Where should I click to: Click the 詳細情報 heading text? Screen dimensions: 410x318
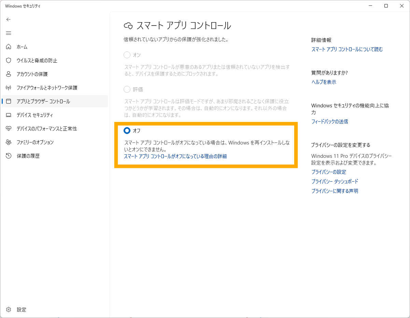coord(321,40)
